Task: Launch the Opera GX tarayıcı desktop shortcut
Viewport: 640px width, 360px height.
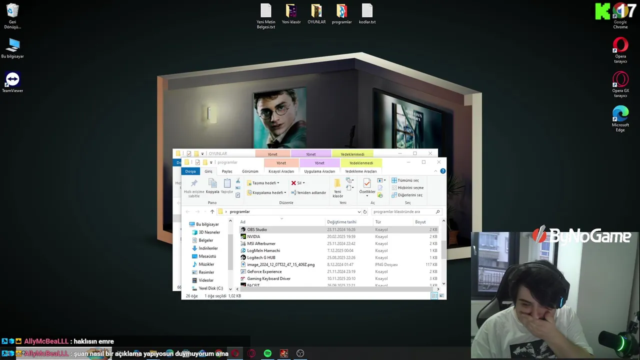Action: point(620,85)
